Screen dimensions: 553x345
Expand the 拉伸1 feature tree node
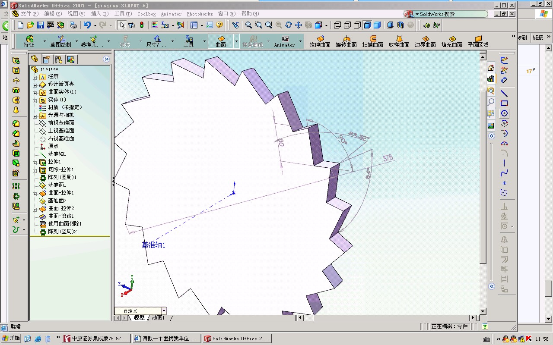(x=35, y=163)
